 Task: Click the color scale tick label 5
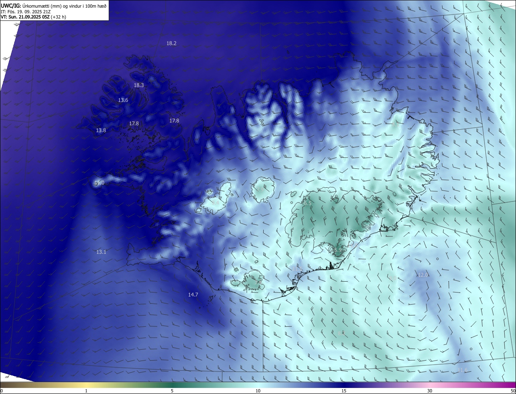pos(172,391)
